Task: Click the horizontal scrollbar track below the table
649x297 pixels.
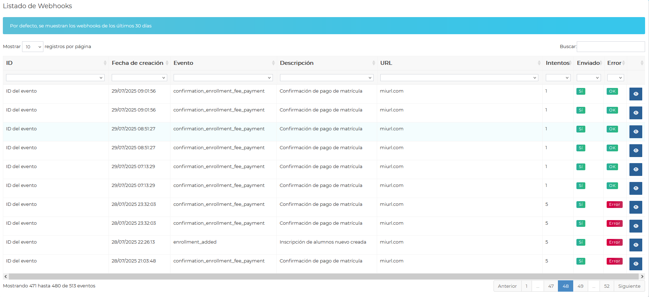Action: 324,276
